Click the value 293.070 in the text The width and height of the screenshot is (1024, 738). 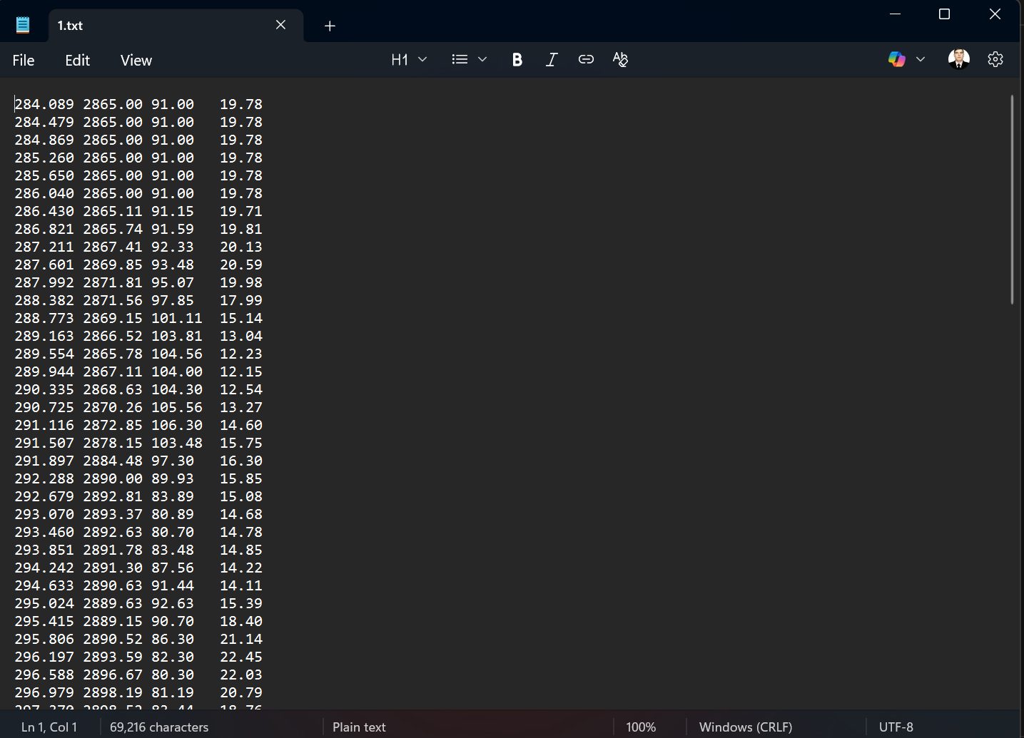44,514
